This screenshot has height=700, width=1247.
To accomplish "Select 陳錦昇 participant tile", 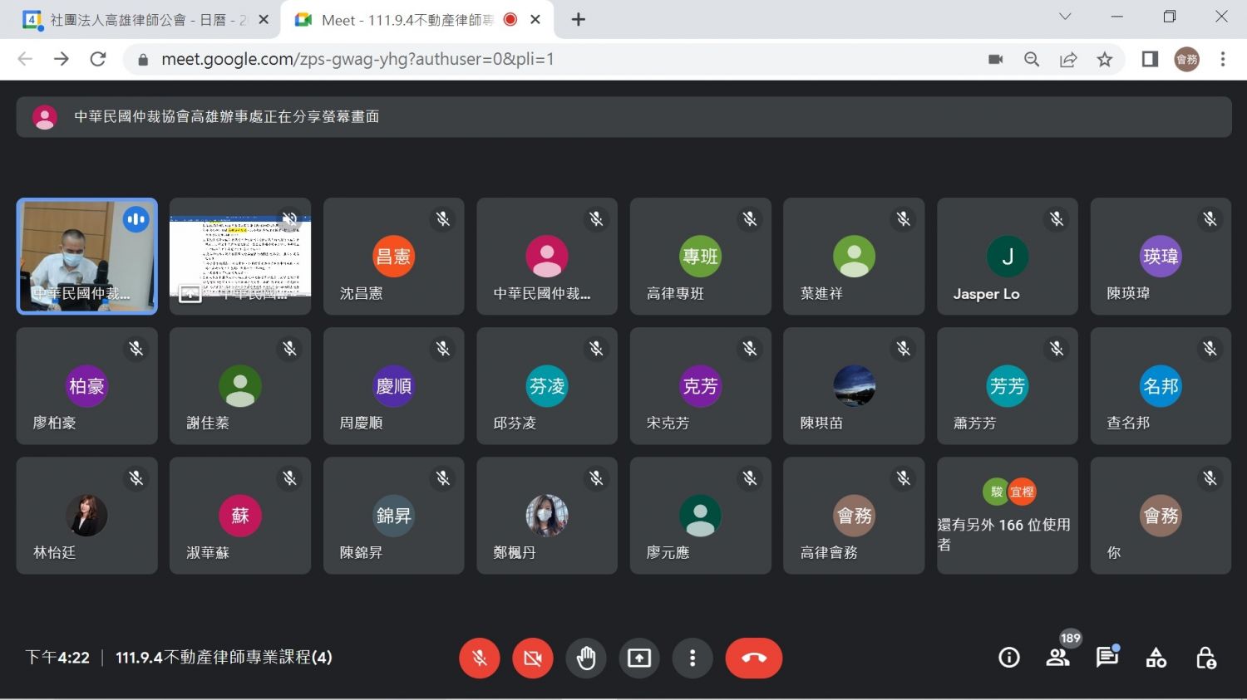I will click(394, 516).
